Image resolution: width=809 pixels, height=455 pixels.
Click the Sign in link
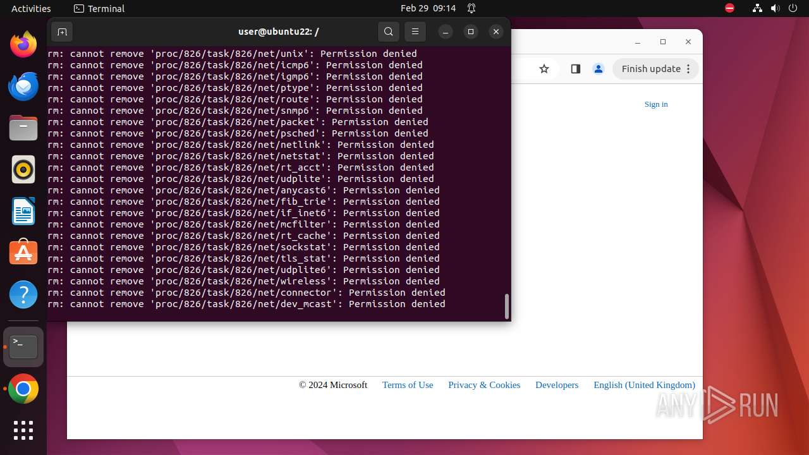tap(656, 104)
